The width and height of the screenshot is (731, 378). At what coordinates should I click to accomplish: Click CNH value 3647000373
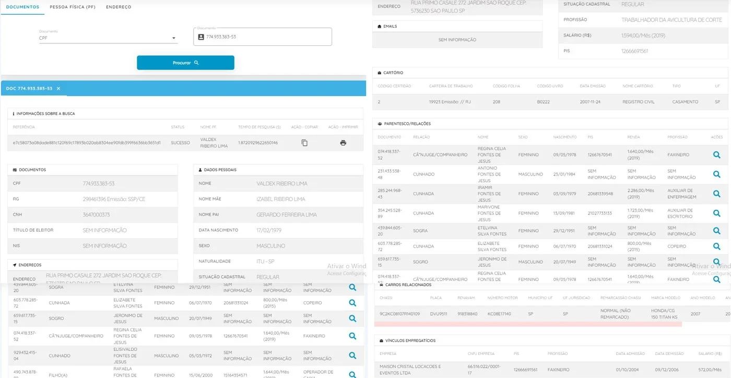96,215
